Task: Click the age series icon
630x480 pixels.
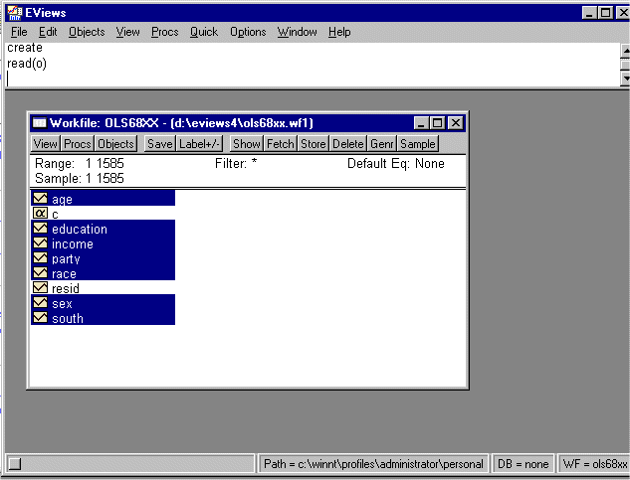Action: click(x=40, y=199)
